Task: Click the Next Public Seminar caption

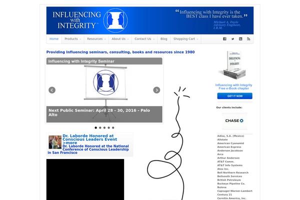Action: point(99,112)
